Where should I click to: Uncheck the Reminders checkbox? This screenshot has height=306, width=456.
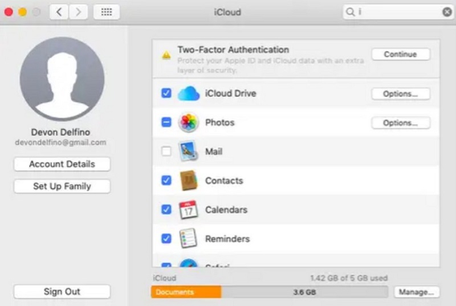coord(166,239)
